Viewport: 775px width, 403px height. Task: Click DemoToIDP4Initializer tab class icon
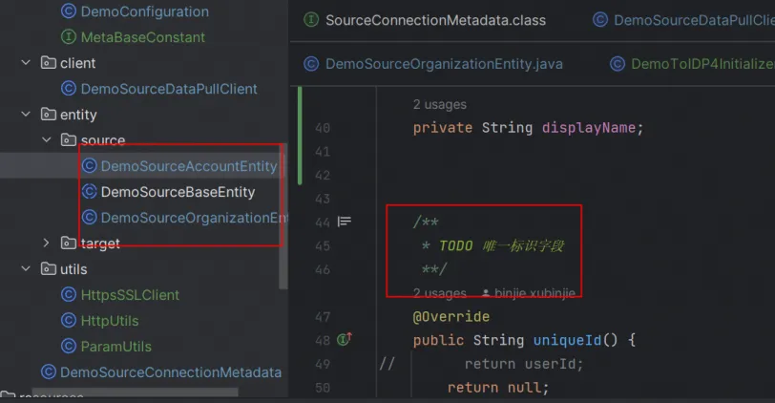(618, 64)
